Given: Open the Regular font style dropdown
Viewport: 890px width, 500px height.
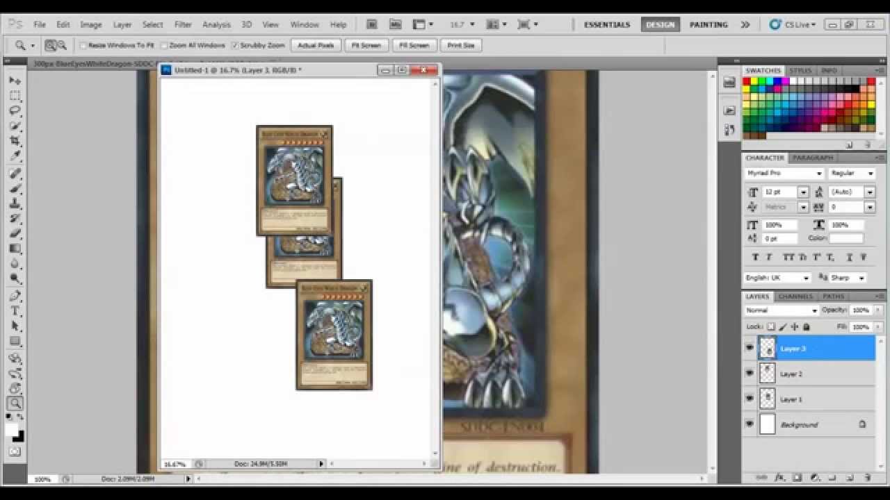Looking at the screenshot, I should tap(870, 173).
